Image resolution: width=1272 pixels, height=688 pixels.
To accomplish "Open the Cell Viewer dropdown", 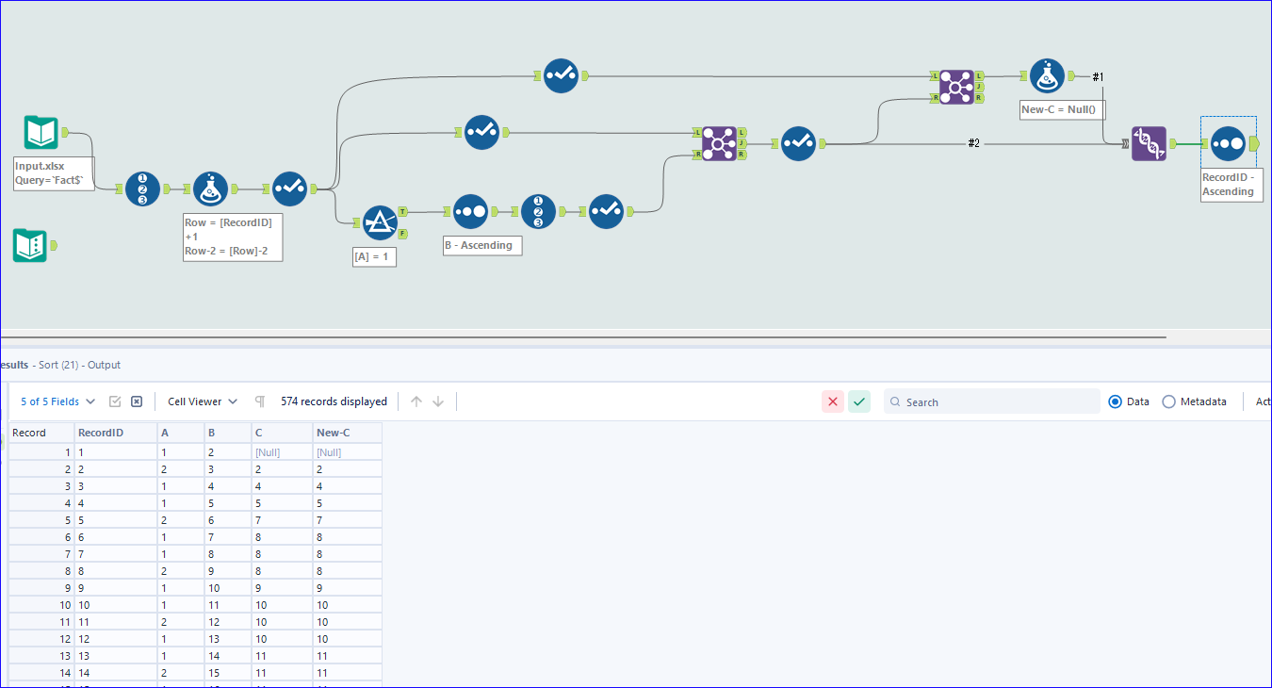I will tap(201, 401).
